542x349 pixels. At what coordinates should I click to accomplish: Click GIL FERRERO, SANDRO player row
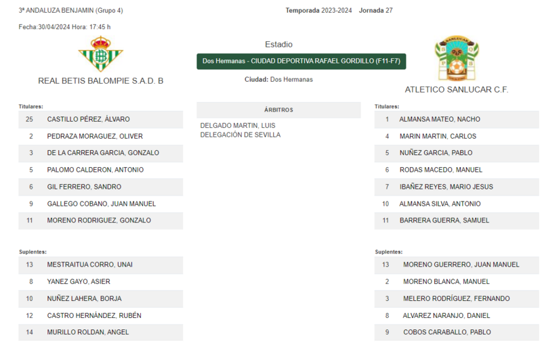click(100, 187)
